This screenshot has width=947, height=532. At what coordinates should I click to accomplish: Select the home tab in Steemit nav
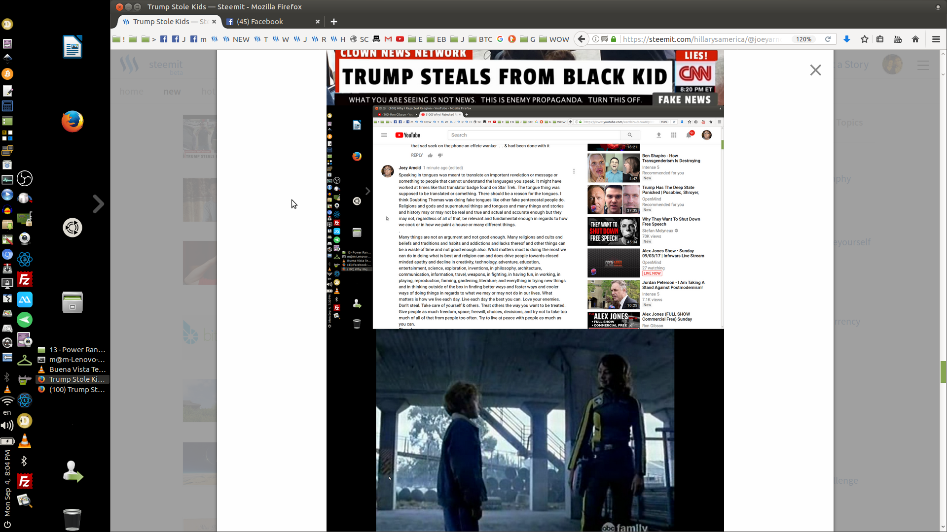tap(131, 92)
